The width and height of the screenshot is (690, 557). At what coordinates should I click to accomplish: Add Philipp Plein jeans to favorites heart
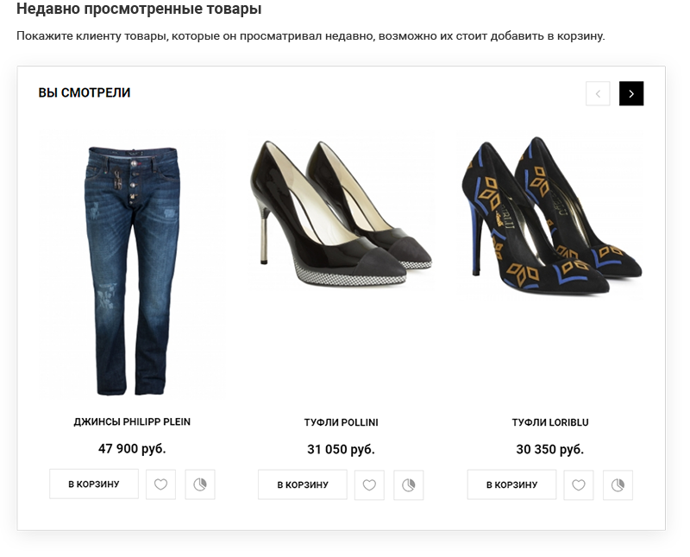pyautogui.click(x=160, y=484)
